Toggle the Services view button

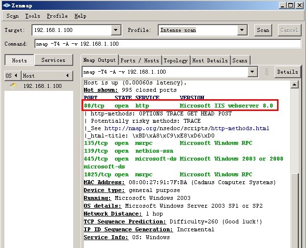pyautogui.click(x=53, y=60)
